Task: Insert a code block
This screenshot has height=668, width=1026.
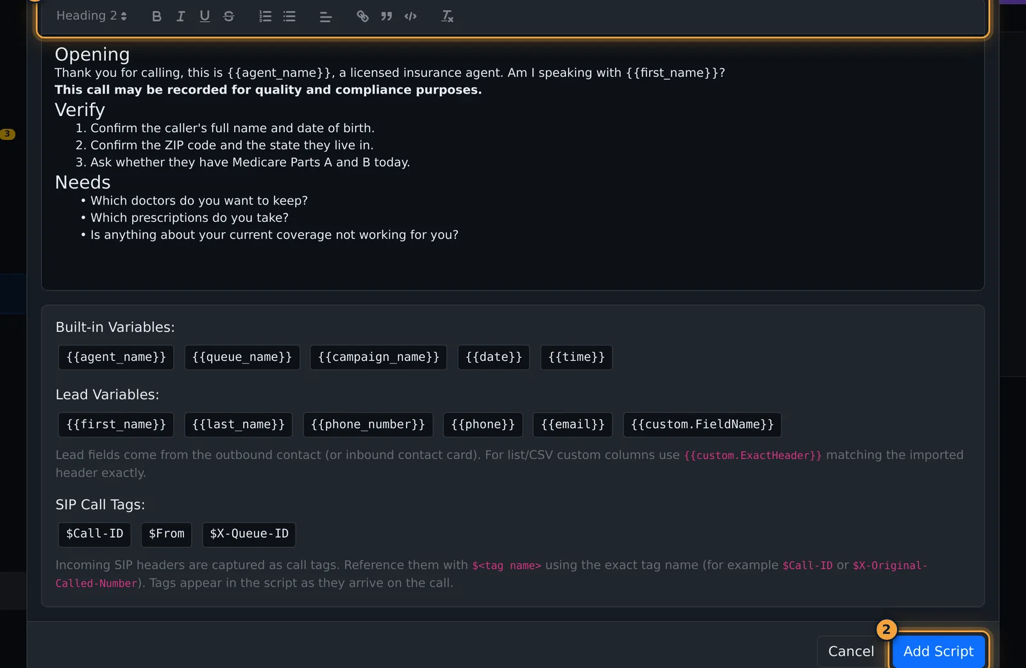Action: click(410, 17)
